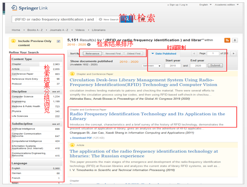
Task: Filter by Computer Communication Networks
Action: tap(36, 135)
